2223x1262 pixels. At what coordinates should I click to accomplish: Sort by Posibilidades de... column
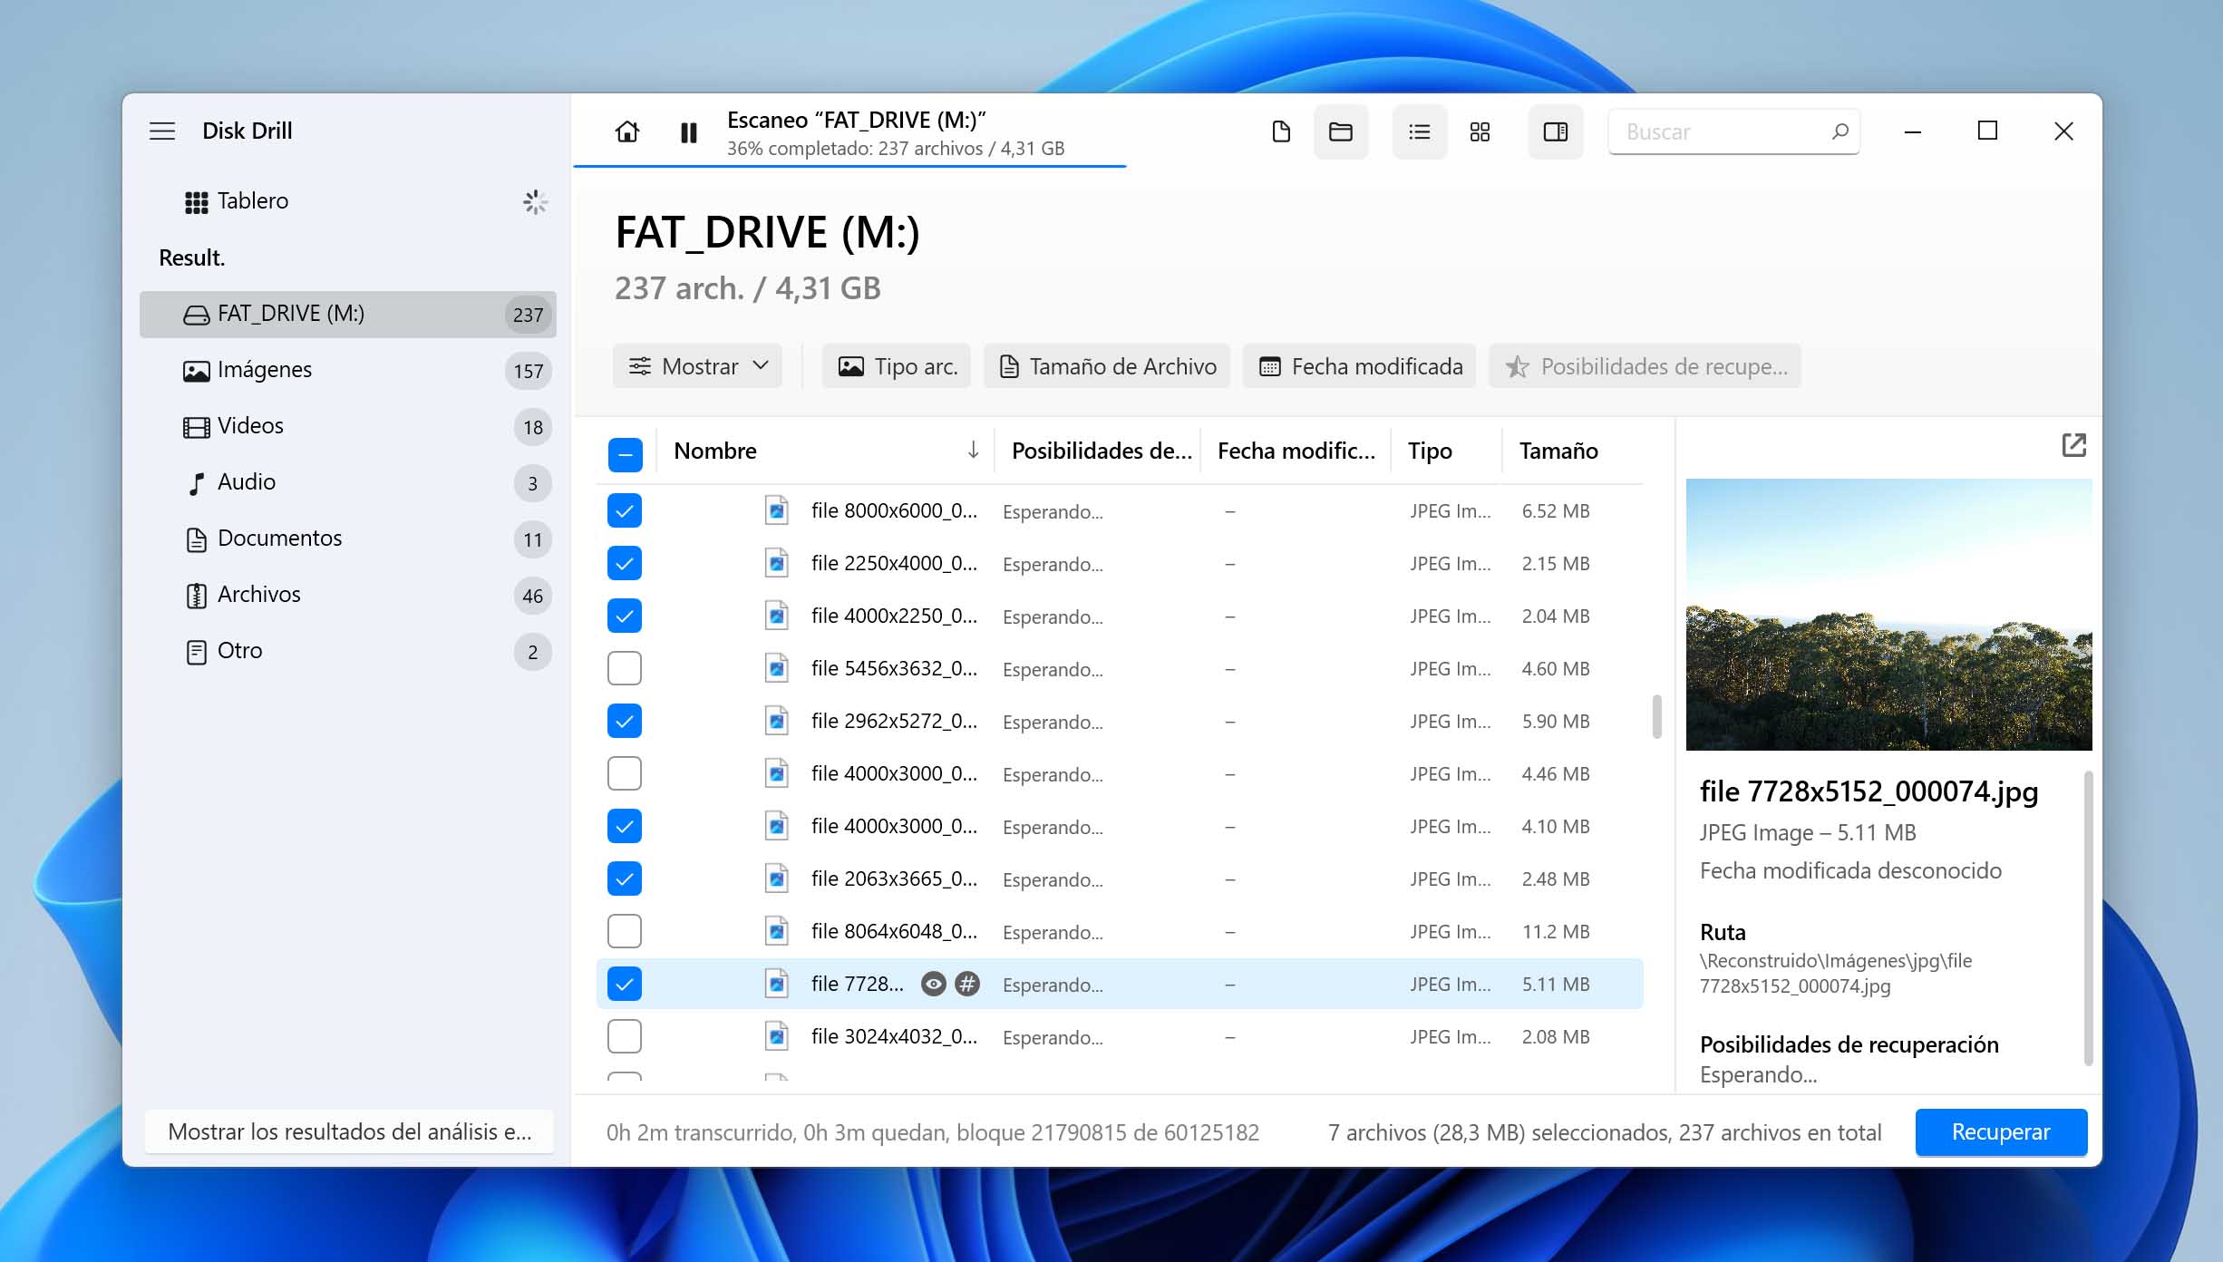click(x=1100, y=451)
